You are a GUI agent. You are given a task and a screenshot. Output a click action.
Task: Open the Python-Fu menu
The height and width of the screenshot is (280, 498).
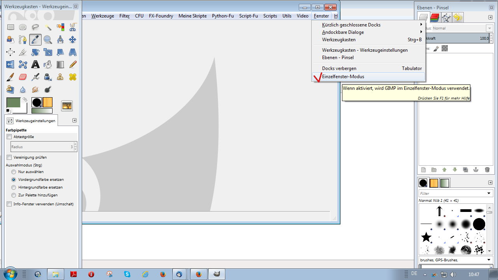(223, 16)
